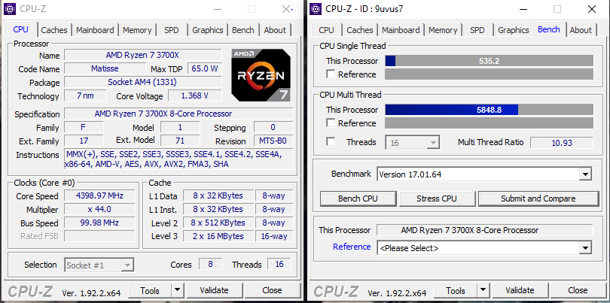The image size is (610, 303).
Task: Switch to the Caches tab in left window
Action: 54,30
